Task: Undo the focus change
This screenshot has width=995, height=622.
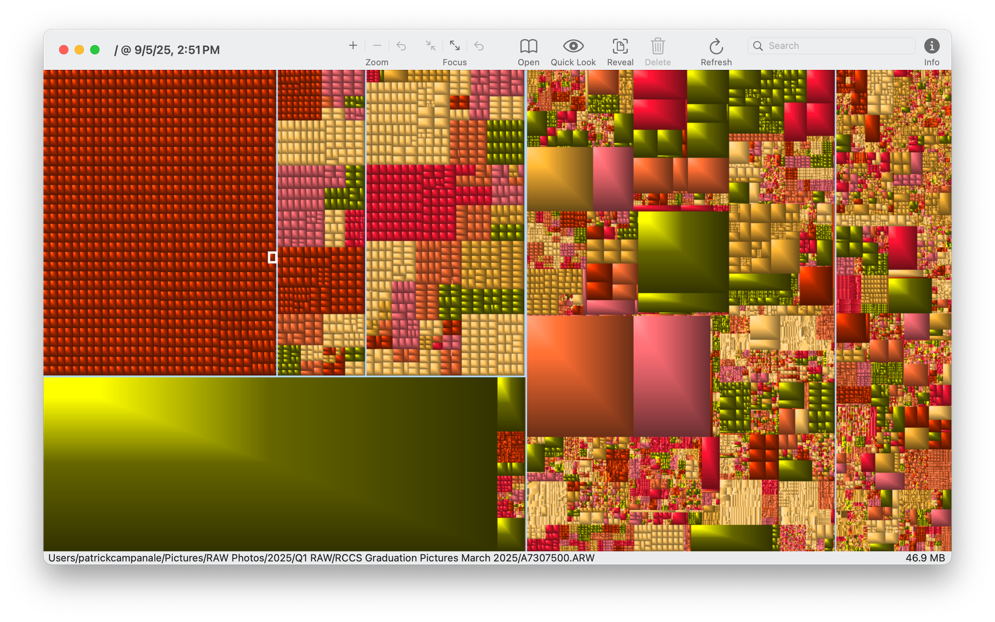Action: pos(478,45)
